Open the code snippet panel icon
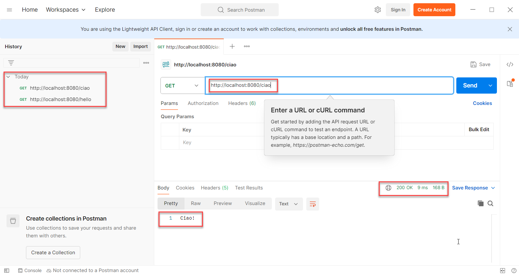 pos(510,64)
